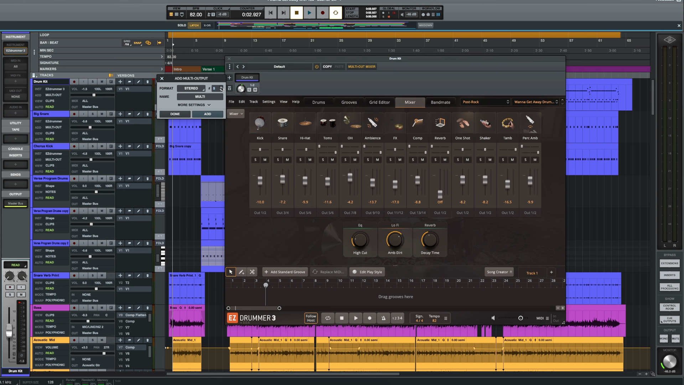
Task: Open the Bandmate tab
Action: pos(440,102)
